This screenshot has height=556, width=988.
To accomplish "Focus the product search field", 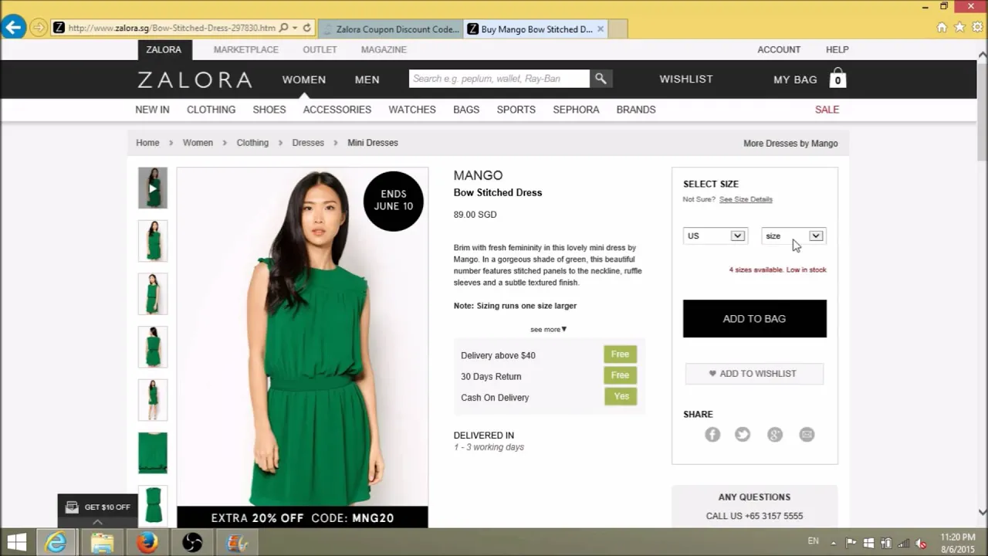I will tap(499, 79).
